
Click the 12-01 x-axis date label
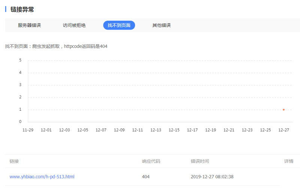point(46,130)
